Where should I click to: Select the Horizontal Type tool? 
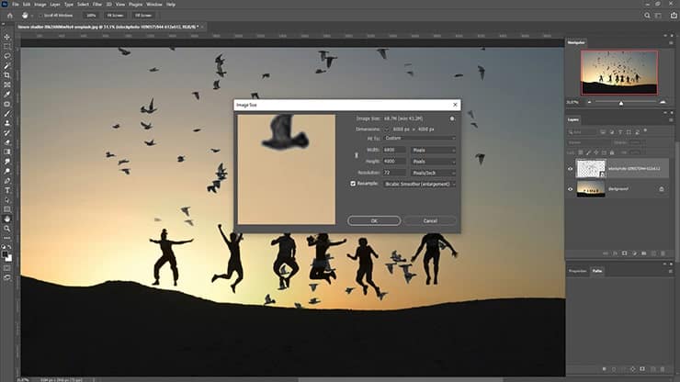click(7, 190)
